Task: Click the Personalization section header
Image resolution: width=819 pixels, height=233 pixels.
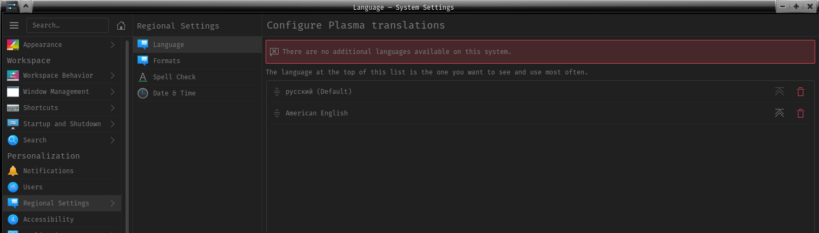Action: (x=43, y=156)
